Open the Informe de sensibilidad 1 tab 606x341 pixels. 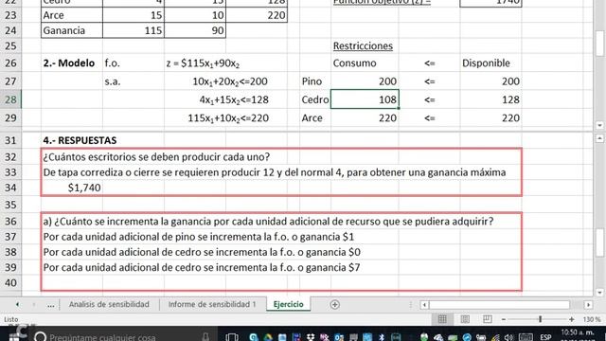click(x=212, y=304)
